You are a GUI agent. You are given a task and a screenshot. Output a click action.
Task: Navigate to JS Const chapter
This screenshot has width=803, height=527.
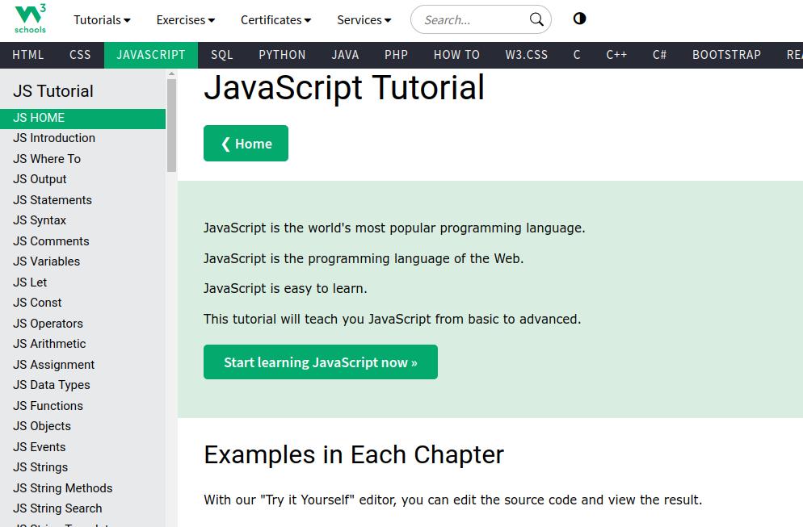(82, 303)
